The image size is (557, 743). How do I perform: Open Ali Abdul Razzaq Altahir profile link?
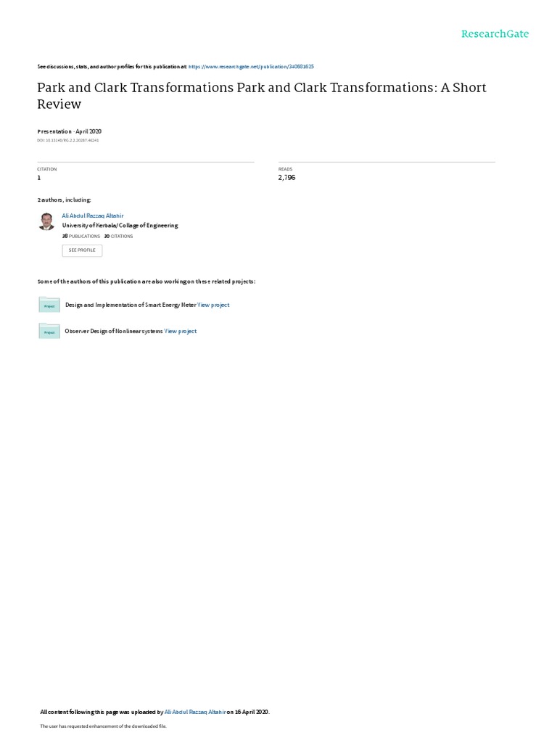pyautogui.click(x=92, y=215)
